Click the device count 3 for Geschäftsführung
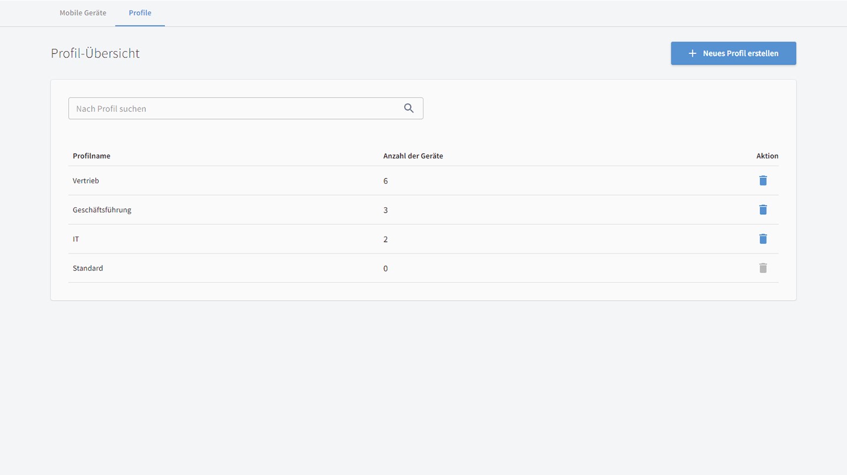The width and height of the screenshot is (847, 475). tap(385, 210)
